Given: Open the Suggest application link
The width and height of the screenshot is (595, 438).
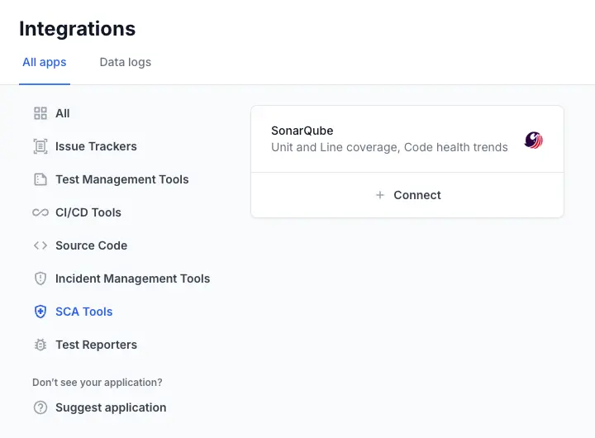Looking at the screenshot, I should coord(111,407).
